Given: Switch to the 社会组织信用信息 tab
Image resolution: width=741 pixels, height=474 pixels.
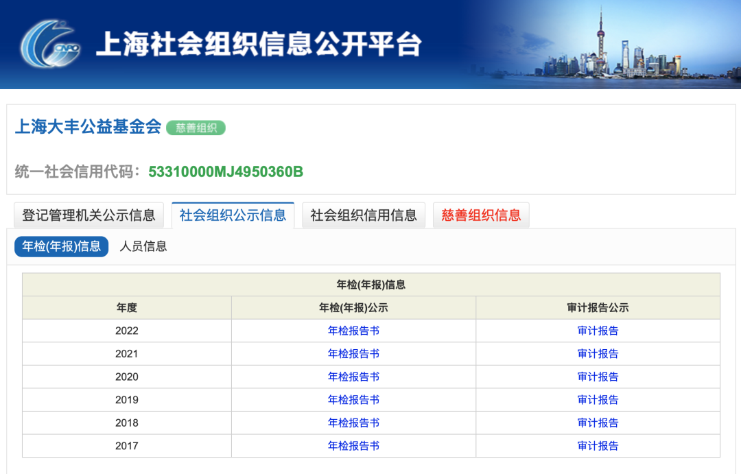Looking at the screenshot, I should 364,215.
